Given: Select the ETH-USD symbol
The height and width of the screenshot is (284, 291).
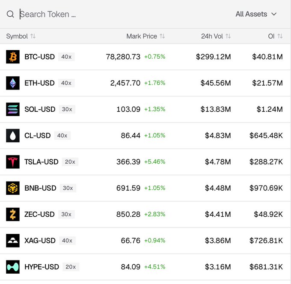Looking at the screenshot, I should (x=39, y=83).
